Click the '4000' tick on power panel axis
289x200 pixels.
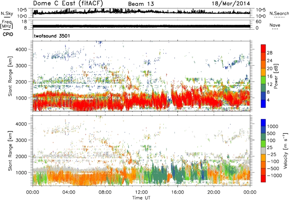tap(21, 49)
